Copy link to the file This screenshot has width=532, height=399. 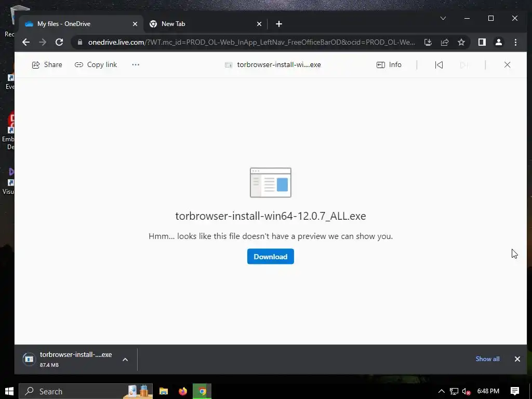pos(96,65)
